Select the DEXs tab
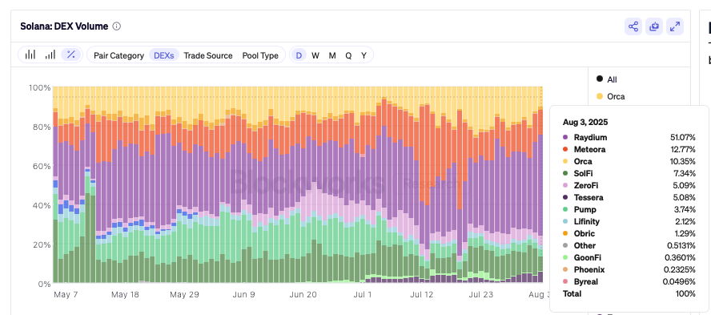The width and height of the screenshot is (711, 315). point(164,55)
